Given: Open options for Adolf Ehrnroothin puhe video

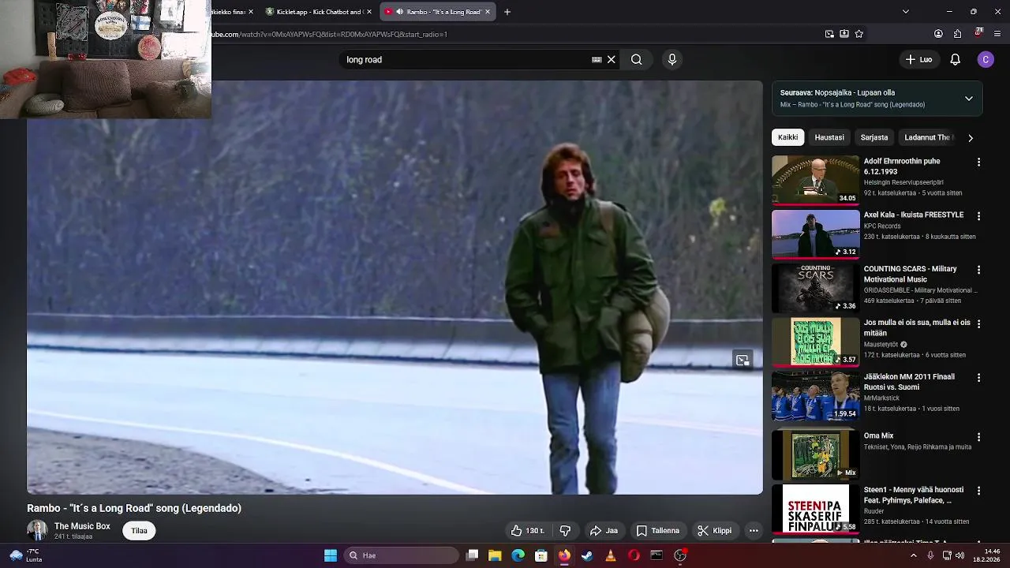Looking at the screenshot, I should [978, 162].
